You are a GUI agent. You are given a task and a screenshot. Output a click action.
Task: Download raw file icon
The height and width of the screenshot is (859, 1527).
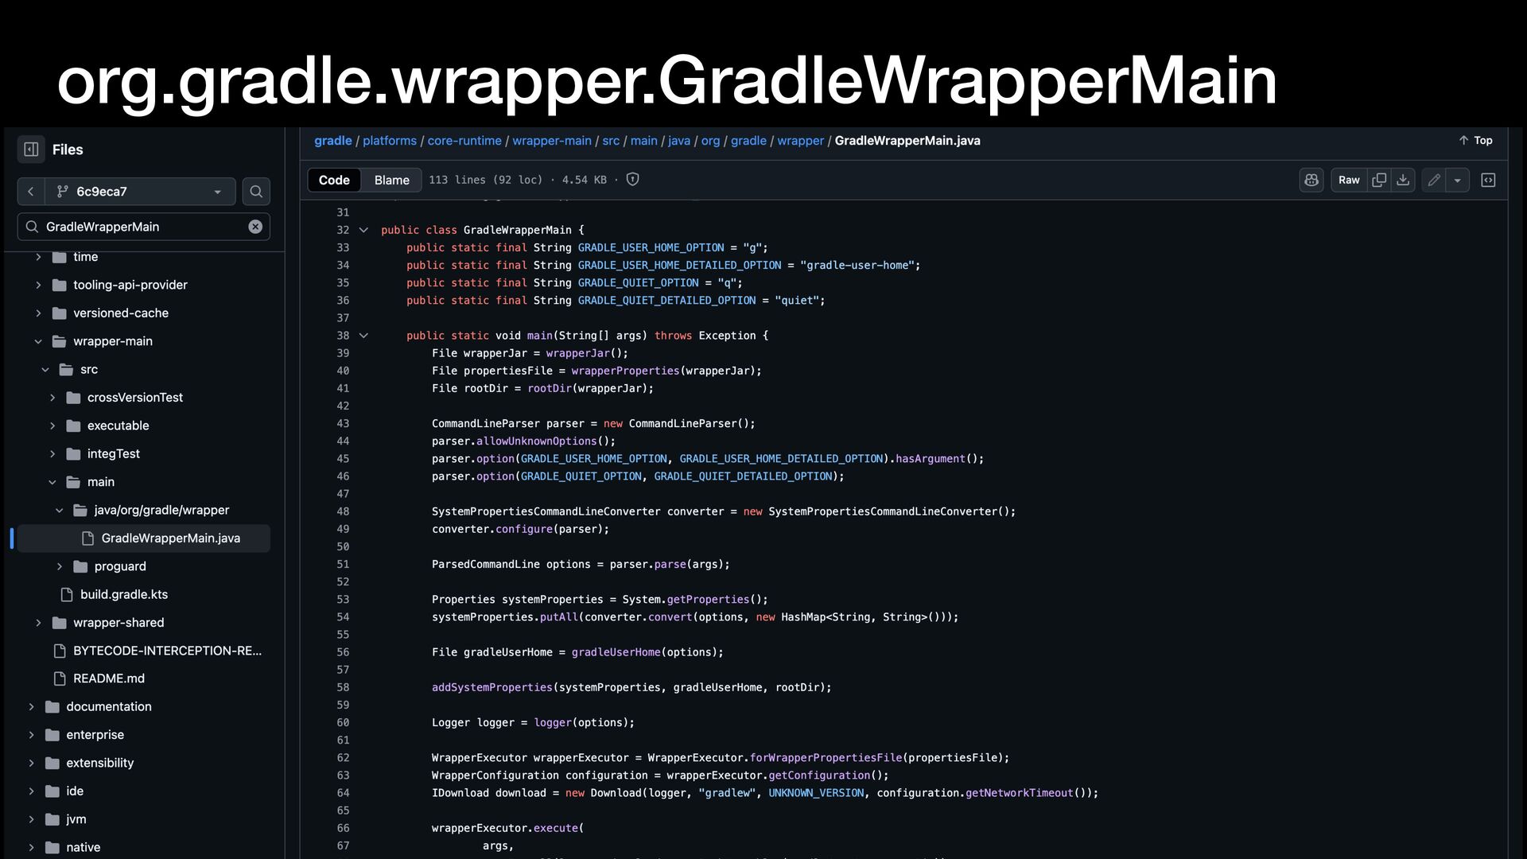pyautogui.click(x=1403, y=181)
